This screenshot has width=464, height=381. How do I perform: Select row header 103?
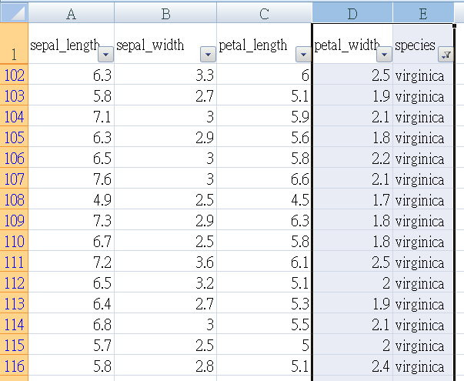pos(14,95)
